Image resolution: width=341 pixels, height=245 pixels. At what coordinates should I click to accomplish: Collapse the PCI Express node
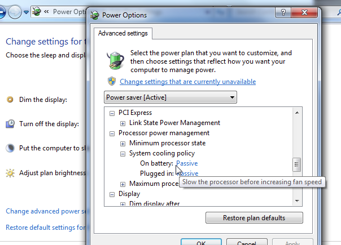point(112,113)
